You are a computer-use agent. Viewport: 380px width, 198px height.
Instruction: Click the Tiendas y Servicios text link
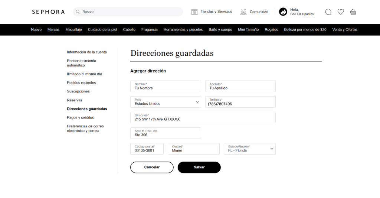click(x=216, y=12)
